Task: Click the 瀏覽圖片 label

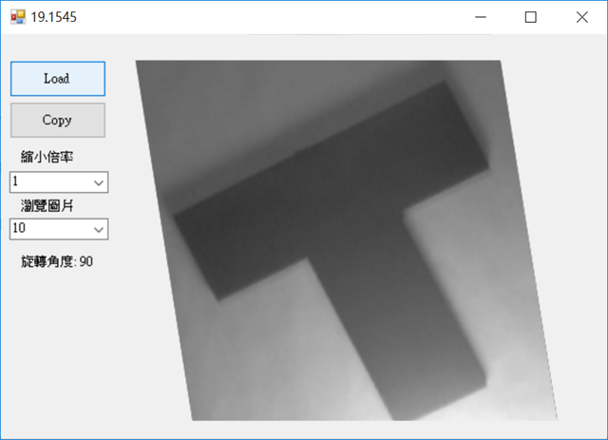Action: point(47,205)
